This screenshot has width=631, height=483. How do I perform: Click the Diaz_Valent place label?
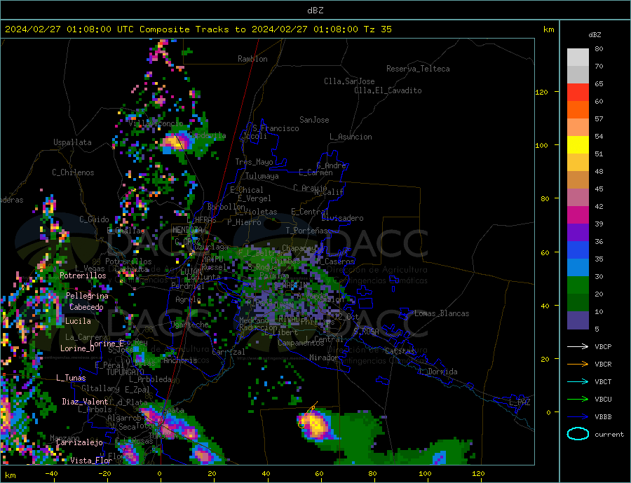[x=85, y=402]
